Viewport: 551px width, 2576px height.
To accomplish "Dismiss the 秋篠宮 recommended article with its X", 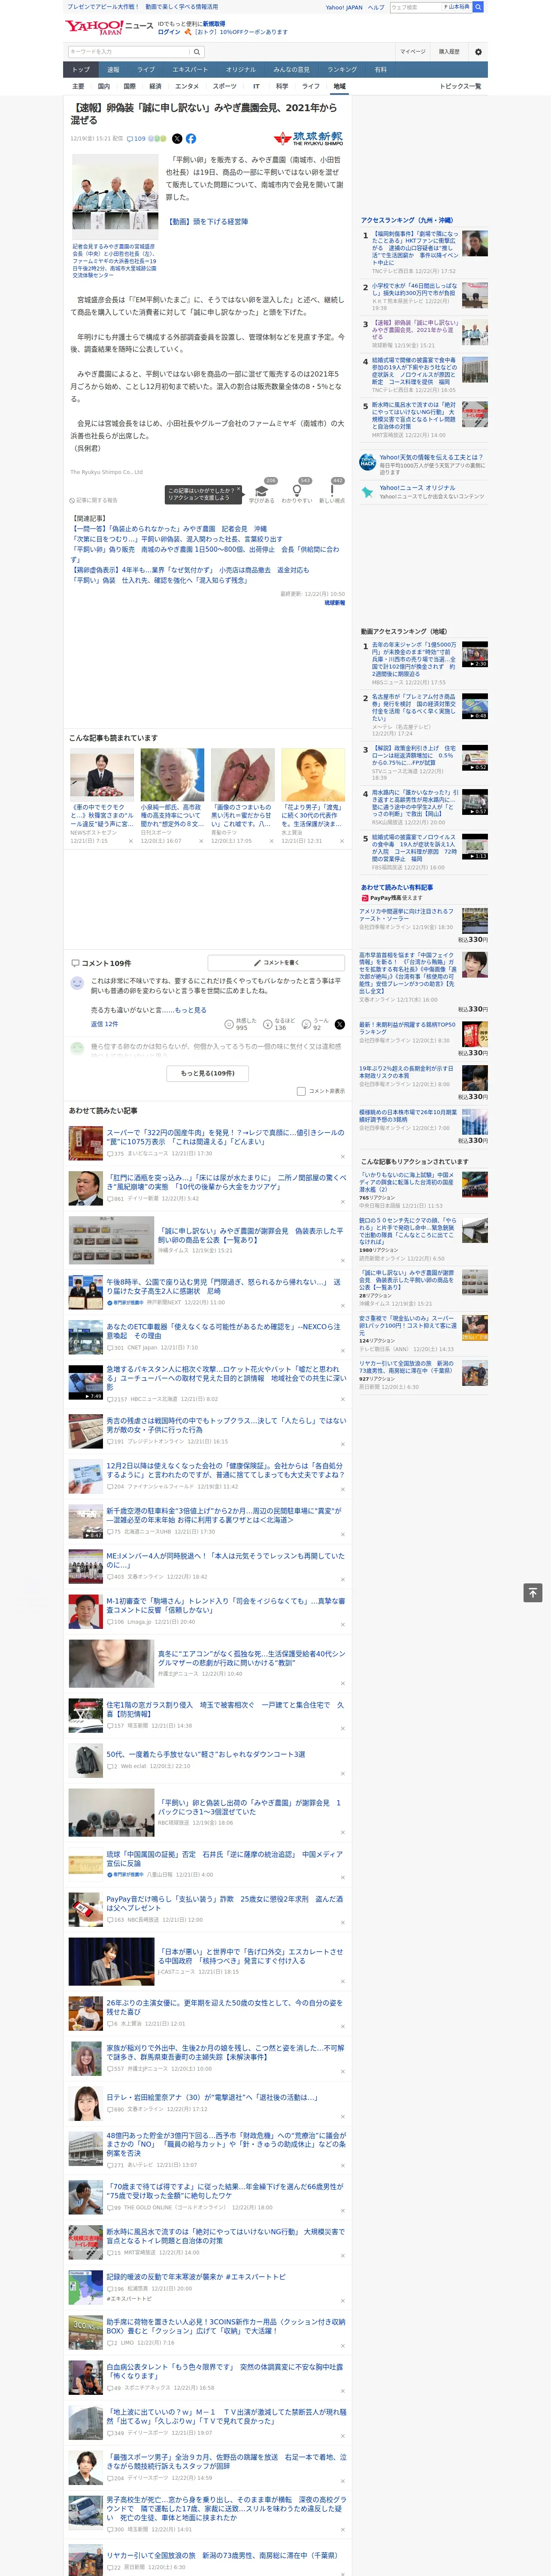I will tap(130, 841).
